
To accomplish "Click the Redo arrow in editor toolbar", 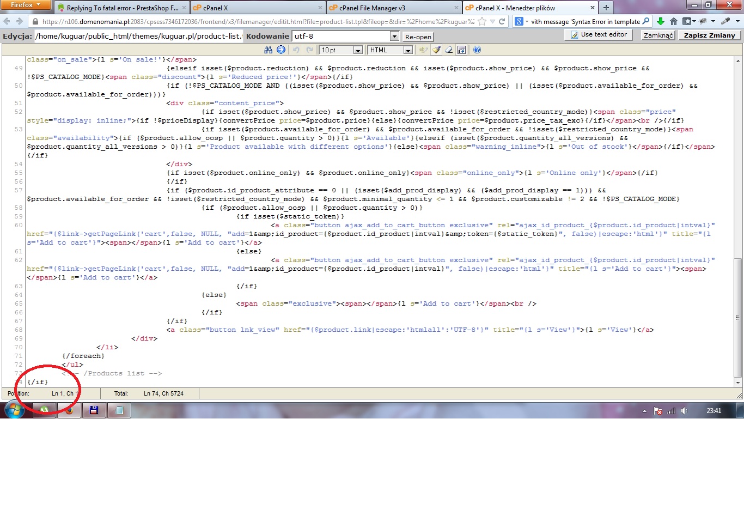I will click(309, 50).
